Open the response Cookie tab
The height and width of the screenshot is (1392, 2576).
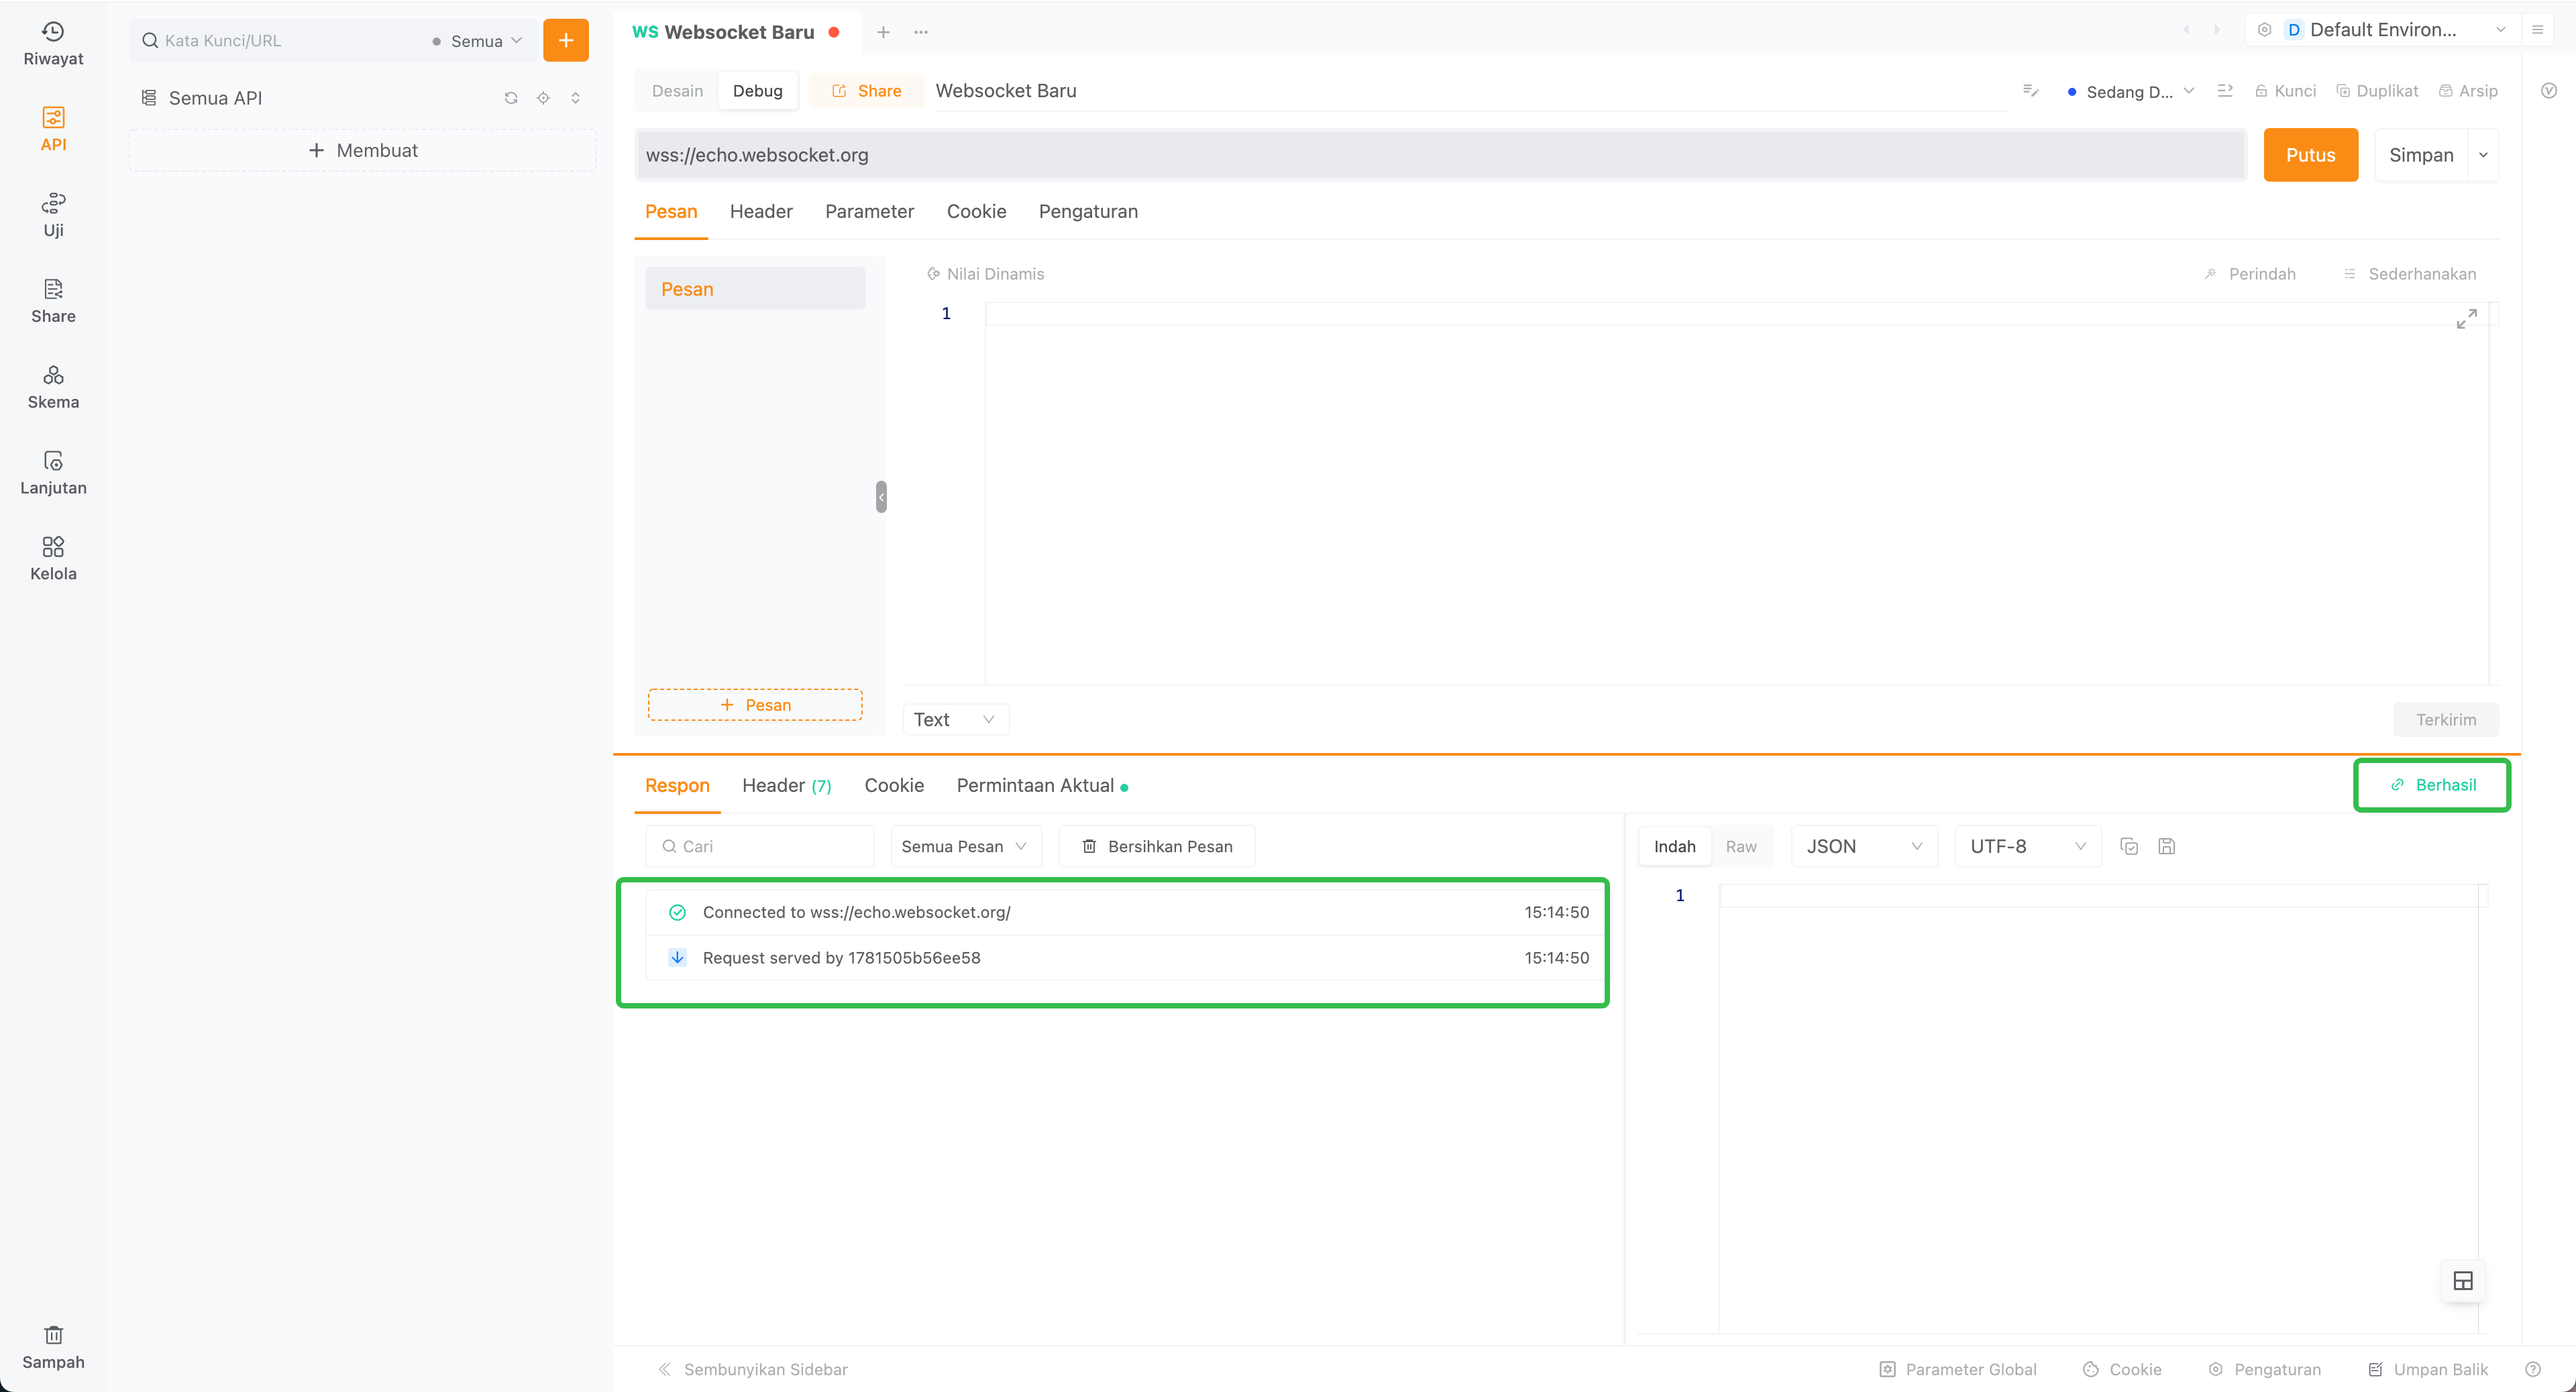pos(894,785)
